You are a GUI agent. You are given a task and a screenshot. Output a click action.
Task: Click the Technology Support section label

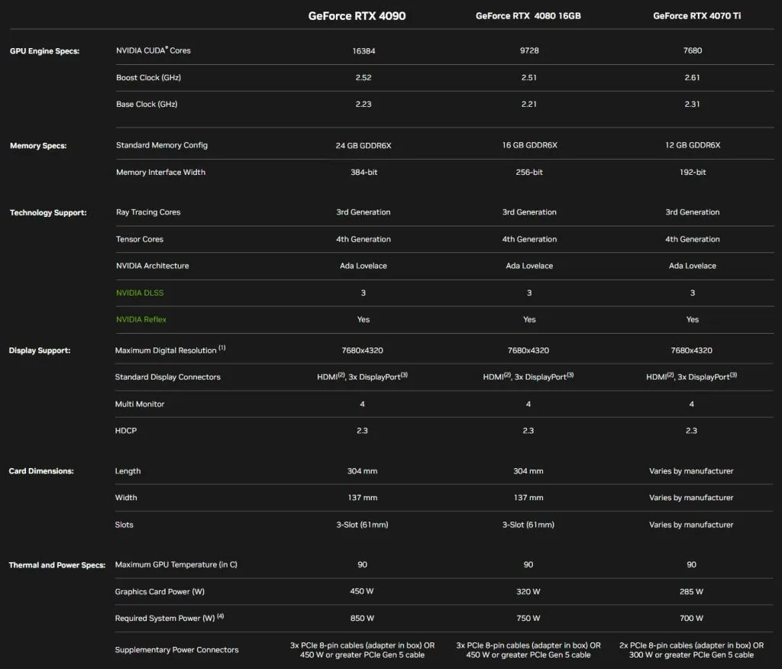pyautogui.click(x=47, y=212)
